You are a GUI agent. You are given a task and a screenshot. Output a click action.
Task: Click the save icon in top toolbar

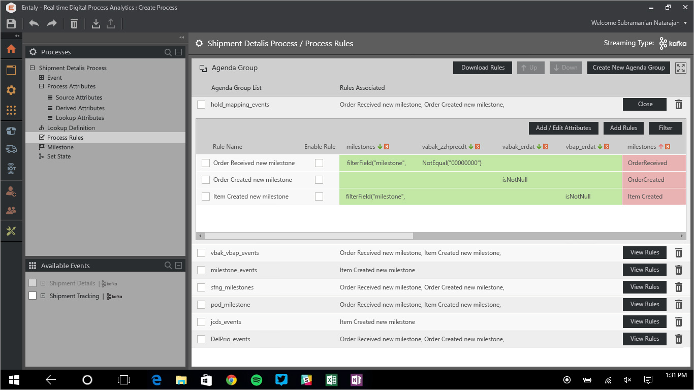pos(11,24)
